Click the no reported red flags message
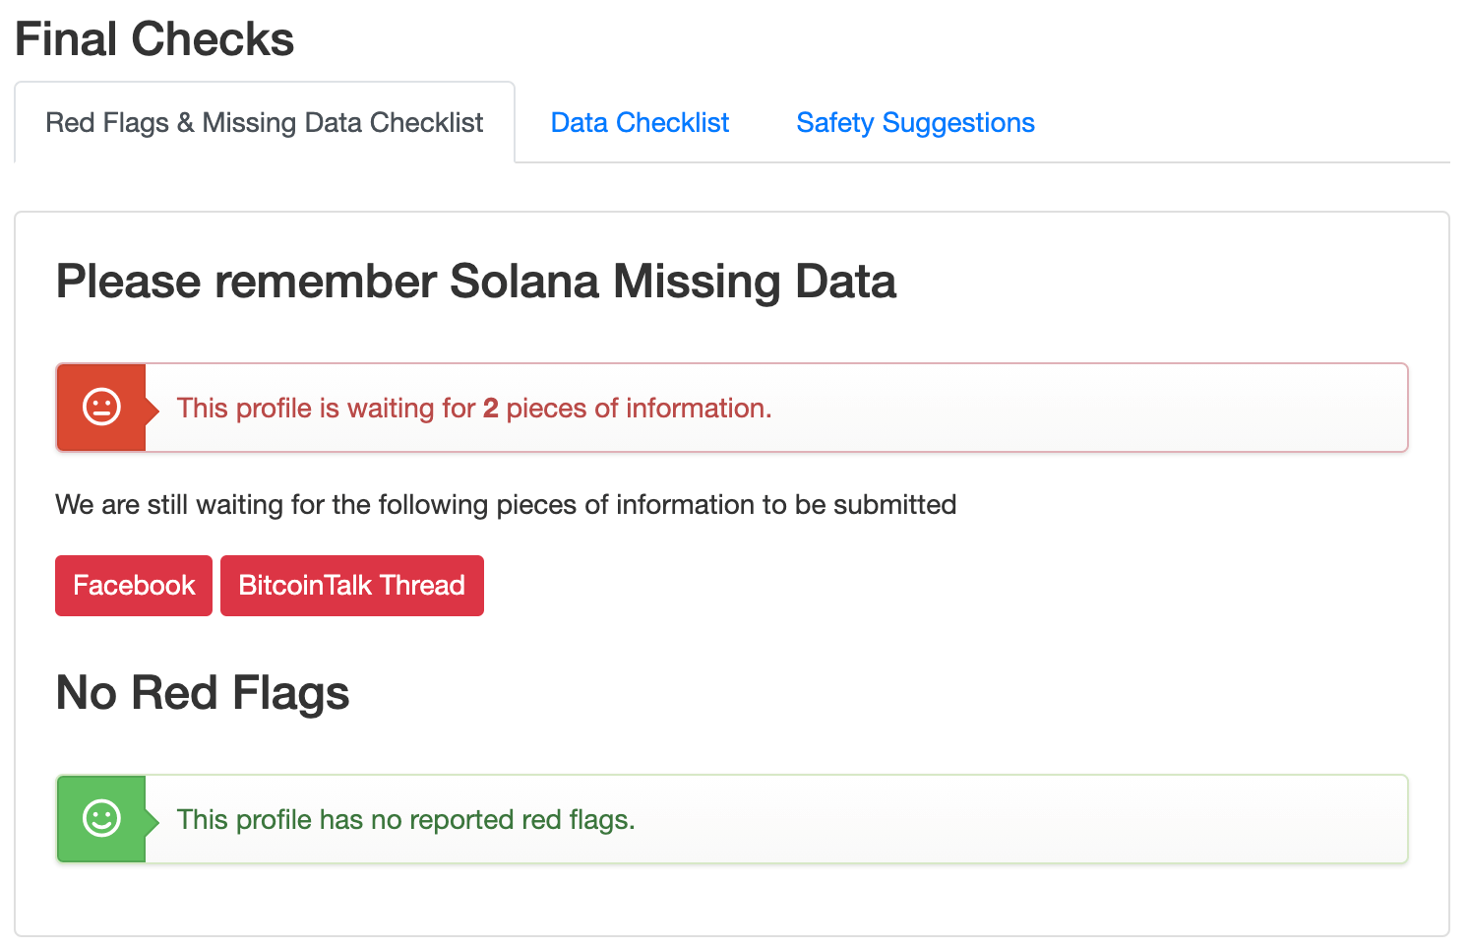1468x949 pixels. coord(406,820)
